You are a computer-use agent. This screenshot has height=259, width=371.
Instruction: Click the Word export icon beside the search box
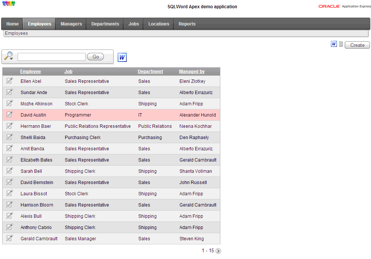pos(122,57)
